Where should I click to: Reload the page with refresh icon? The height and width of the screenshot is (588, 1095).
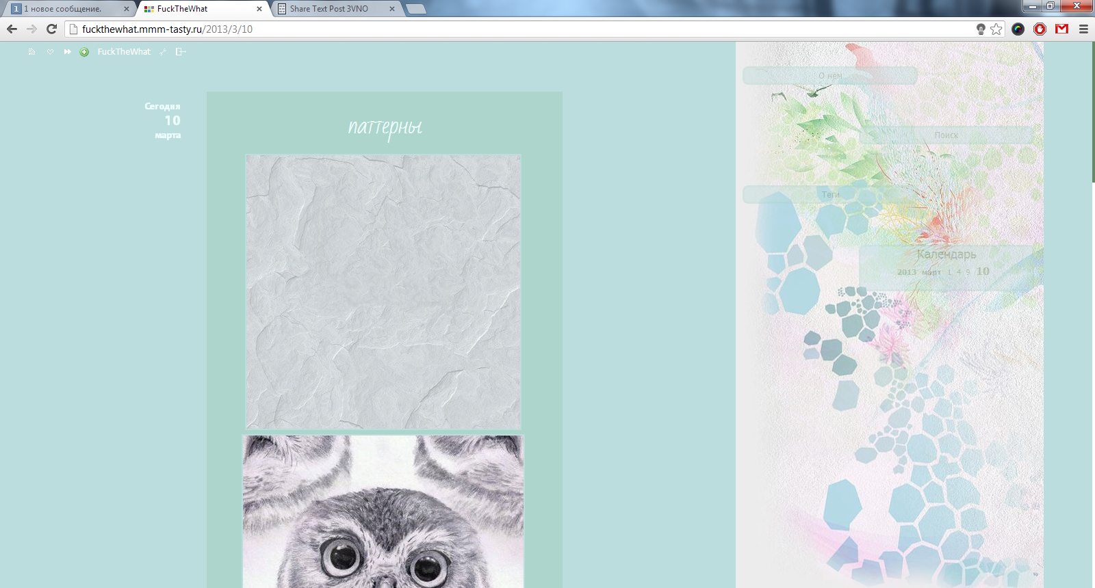tap(51, 29)
